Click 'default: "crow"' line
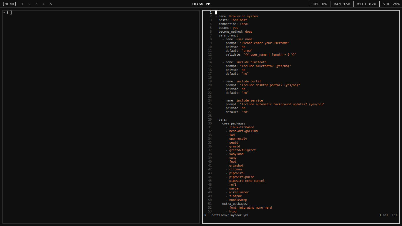Screen dimensions: 402x226 [x=239, y=51]
